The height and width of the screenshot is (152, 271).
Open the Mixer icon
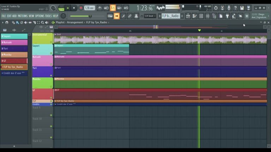(208, 16)
